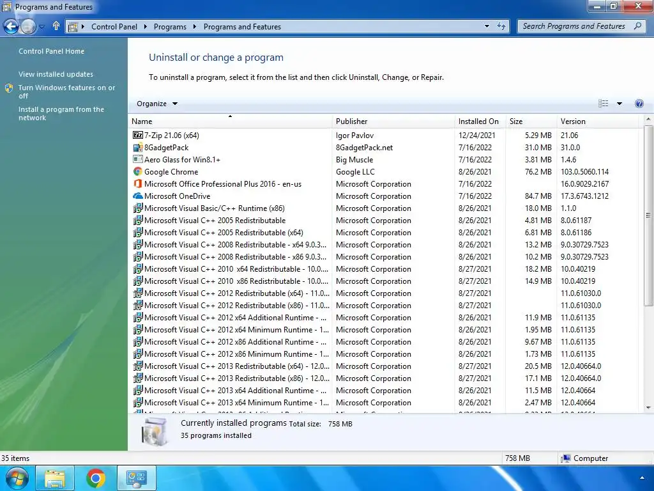Click the Visual Basic/C++ Runtime (x86) icon
This screenshot has width=654, height=491.
[138, 208]
